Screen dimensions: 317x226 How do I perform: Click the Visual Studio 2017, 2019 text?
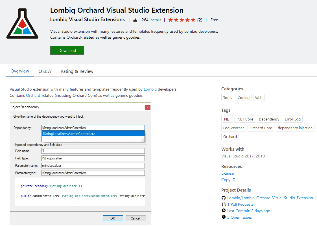[243, 156]
